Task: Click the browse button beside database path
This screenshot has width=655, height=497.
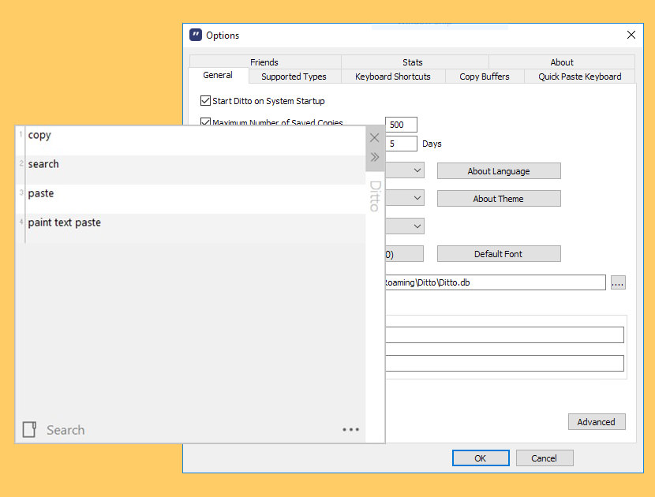Action: pos(618,282)
